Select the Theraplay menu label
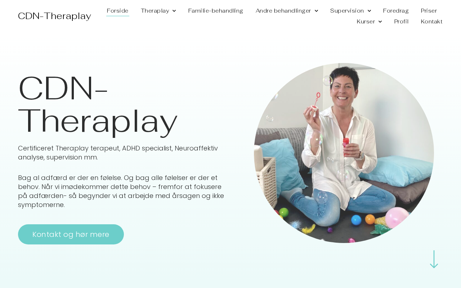The width and height of the screenshot is (461, 288). tap(155, 11)
